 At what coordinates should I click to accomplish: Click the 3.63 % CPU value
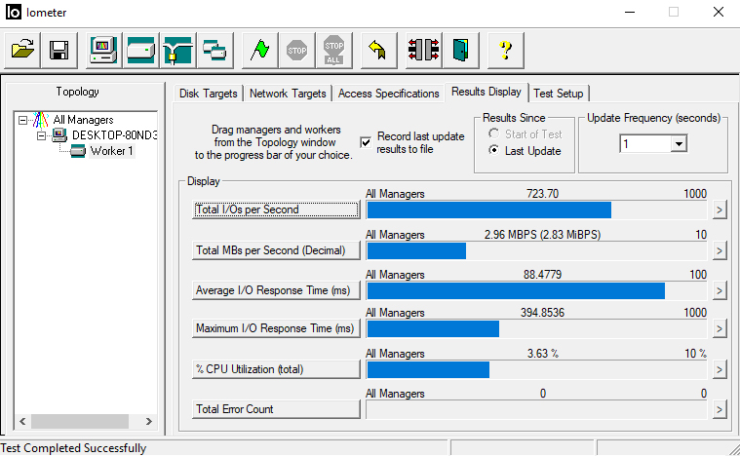point(543,354)
